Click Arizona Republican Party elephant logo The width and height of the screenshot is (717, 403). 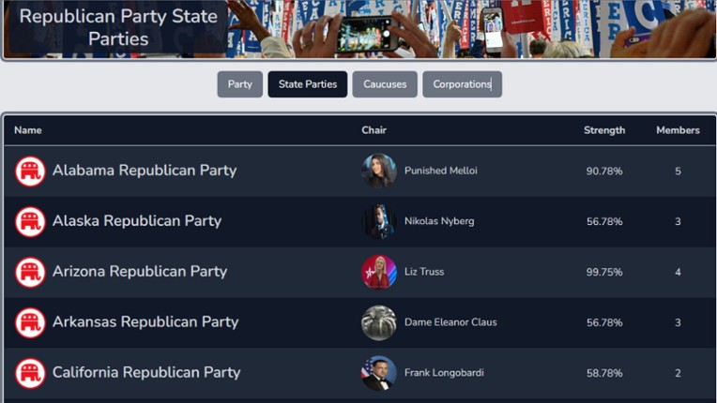coord(30,272)
